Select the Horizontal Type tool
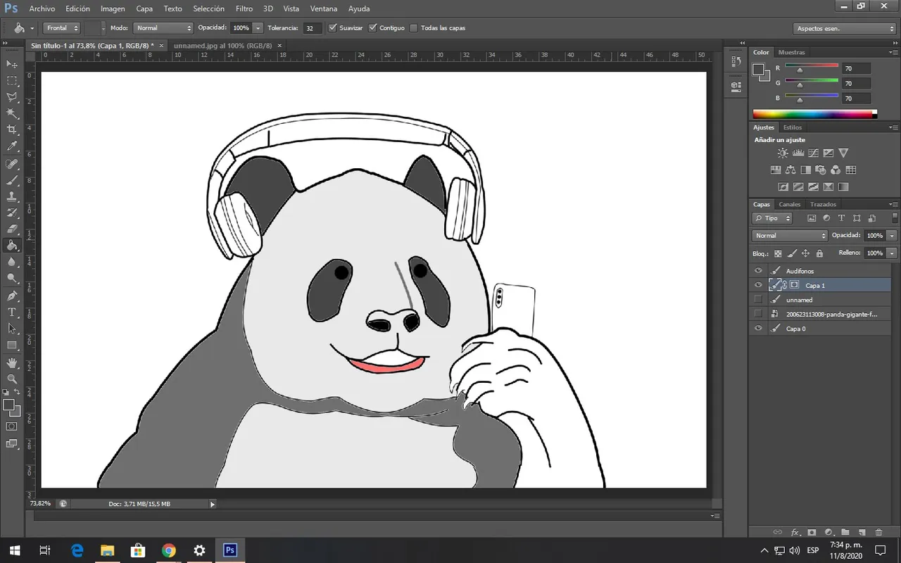Viewport: 901px width, 563px height. pyautogui.click(x=12, y=312)
